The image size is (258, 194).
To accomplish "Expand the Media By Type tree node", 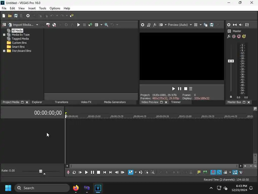I will tap(4, 35).
